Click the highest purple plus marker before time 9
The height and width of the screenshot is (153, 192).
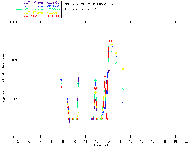pos(61,67)
